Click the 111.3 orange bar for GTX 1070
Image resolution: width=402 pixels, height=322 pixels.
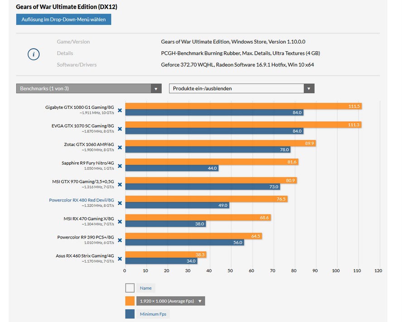click(x=243, y=125)
